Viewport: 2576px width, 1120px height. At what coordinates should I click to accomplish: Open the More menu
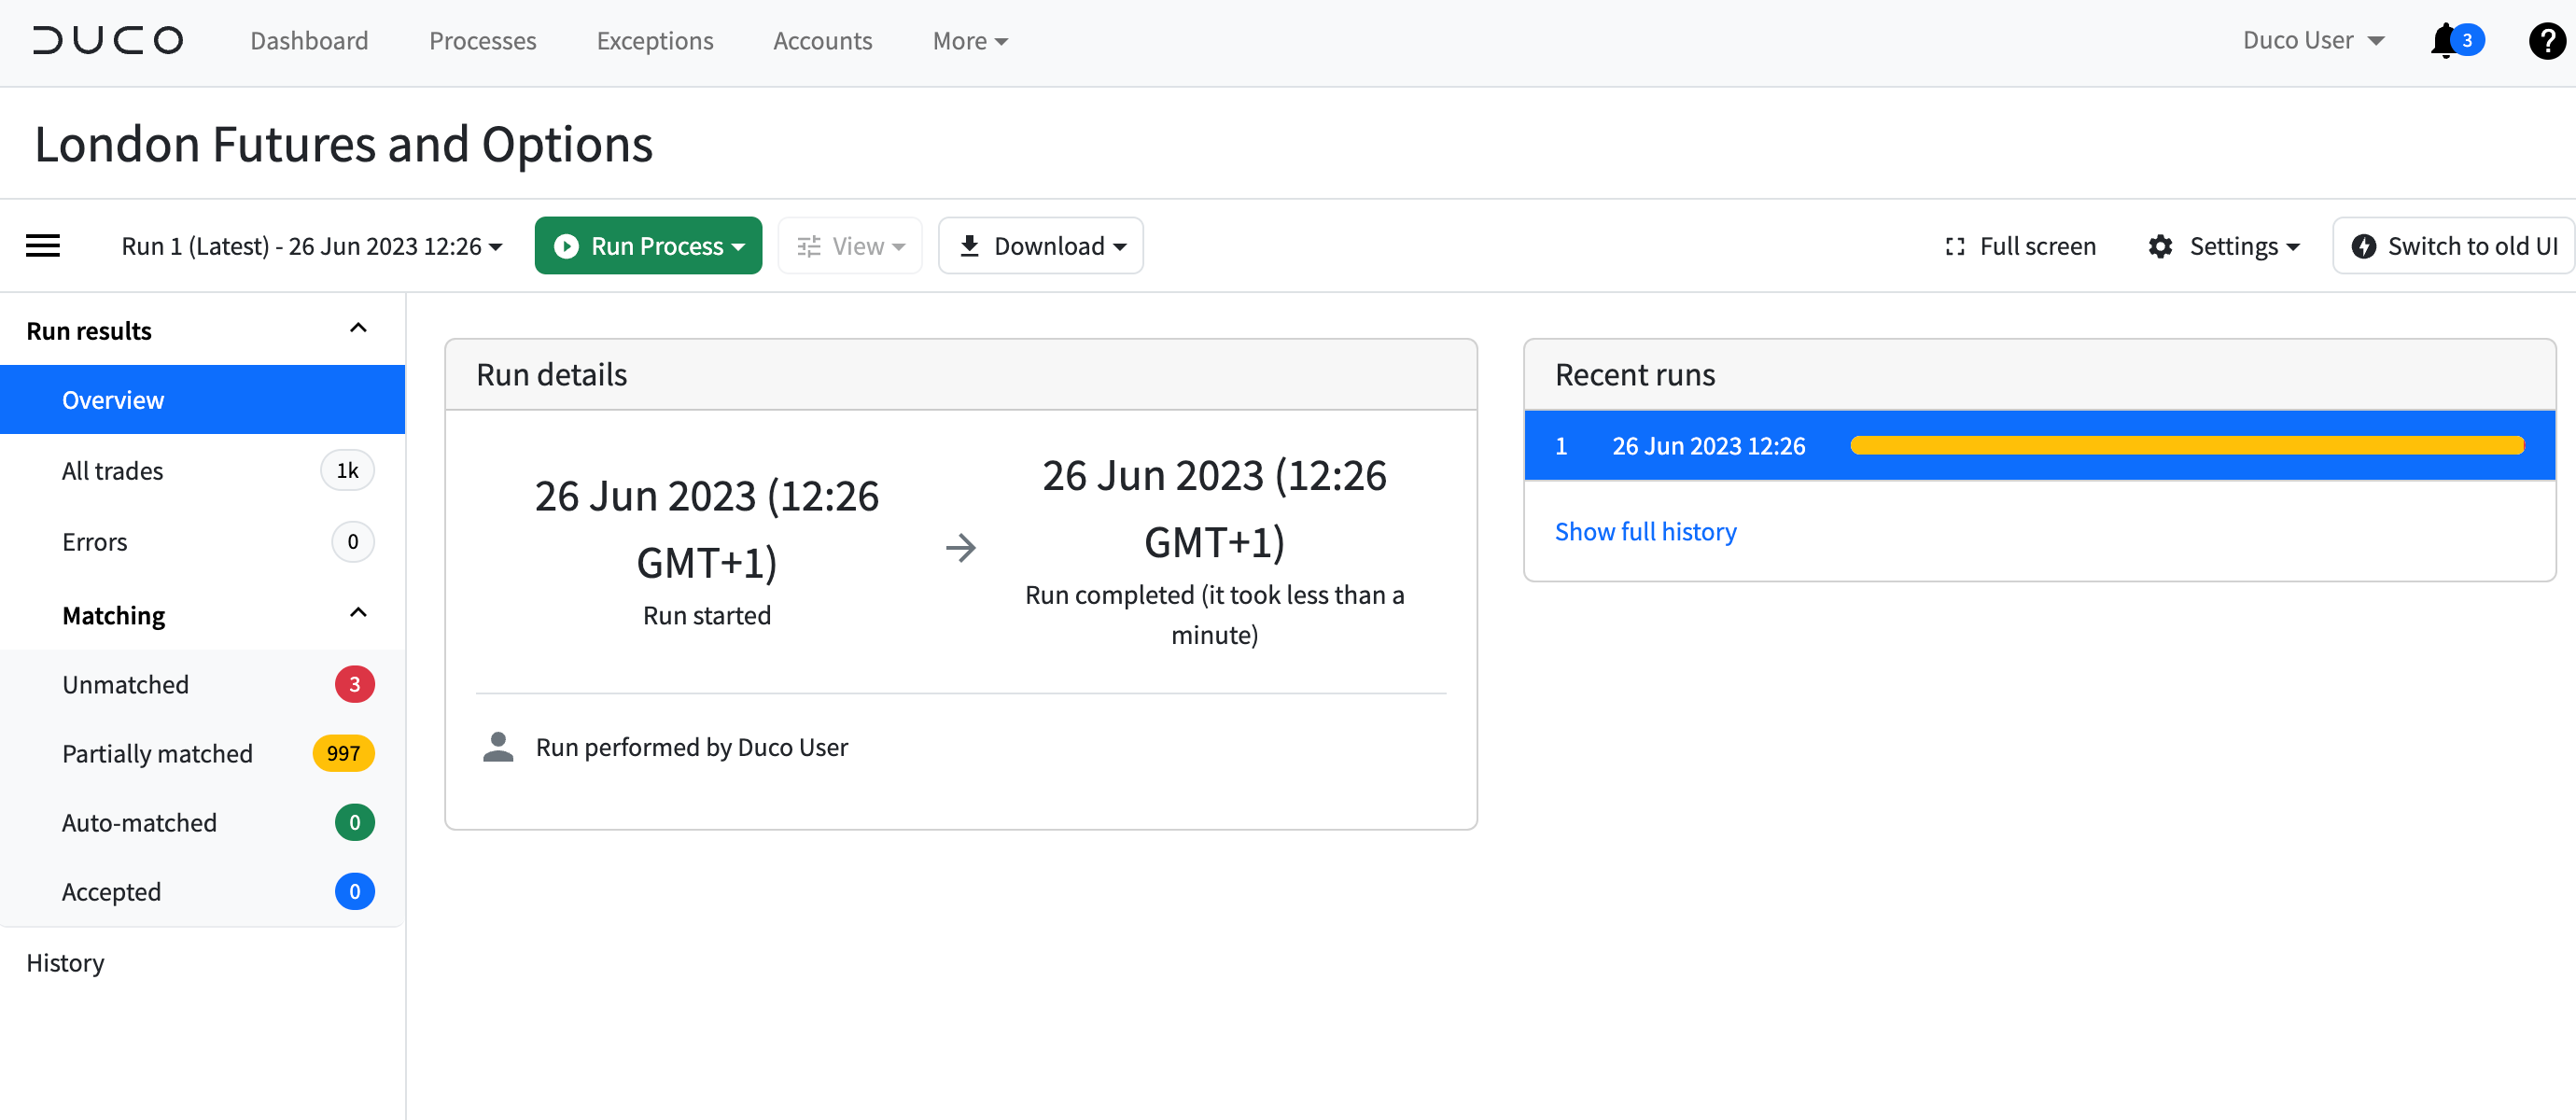[x=968, y=40]
